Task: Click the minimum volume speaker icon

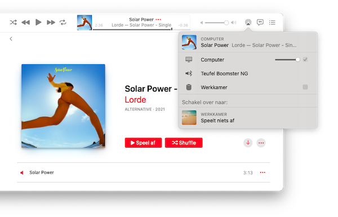Action: tap(202, 23)
